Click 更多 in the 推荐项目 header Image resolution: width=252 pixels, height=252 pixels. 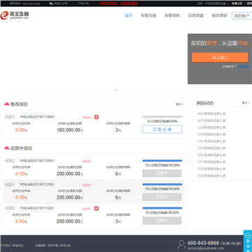pyautogui.click(x=180, y=104)
